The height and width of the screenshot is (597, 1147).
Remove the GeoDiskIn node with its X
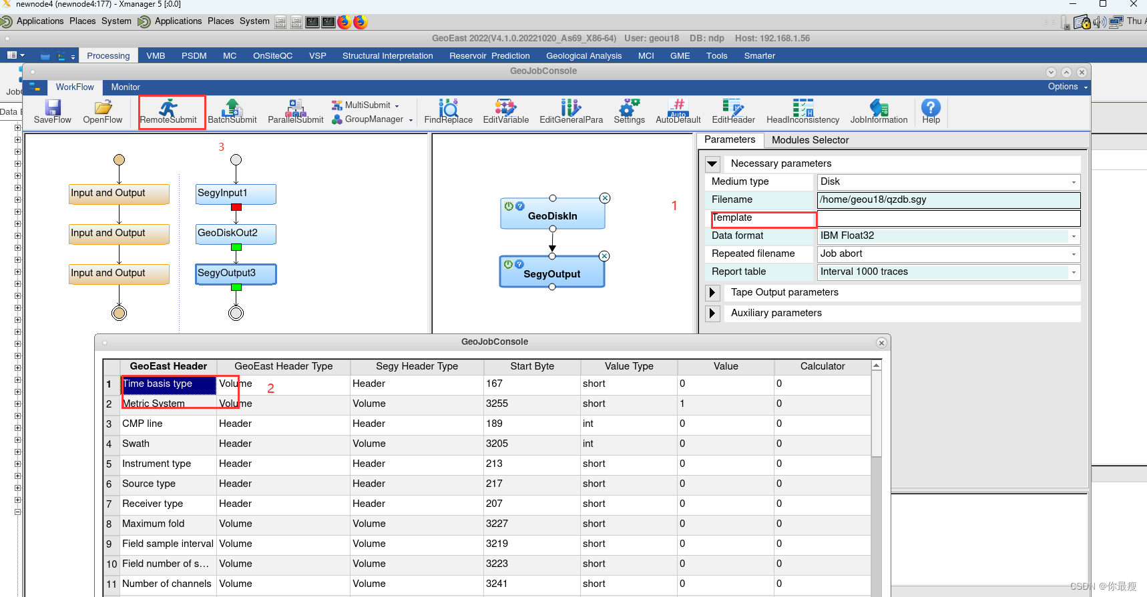coord(605,198)
